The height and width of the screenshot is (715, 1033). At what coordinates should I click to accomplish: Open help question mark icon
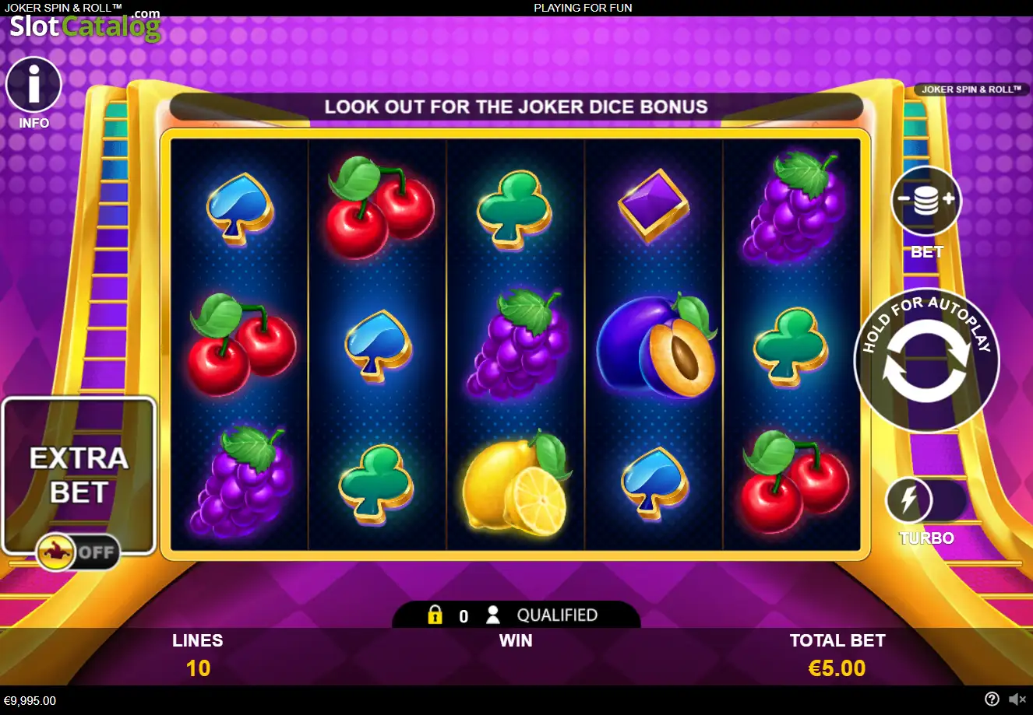[992, 699]
